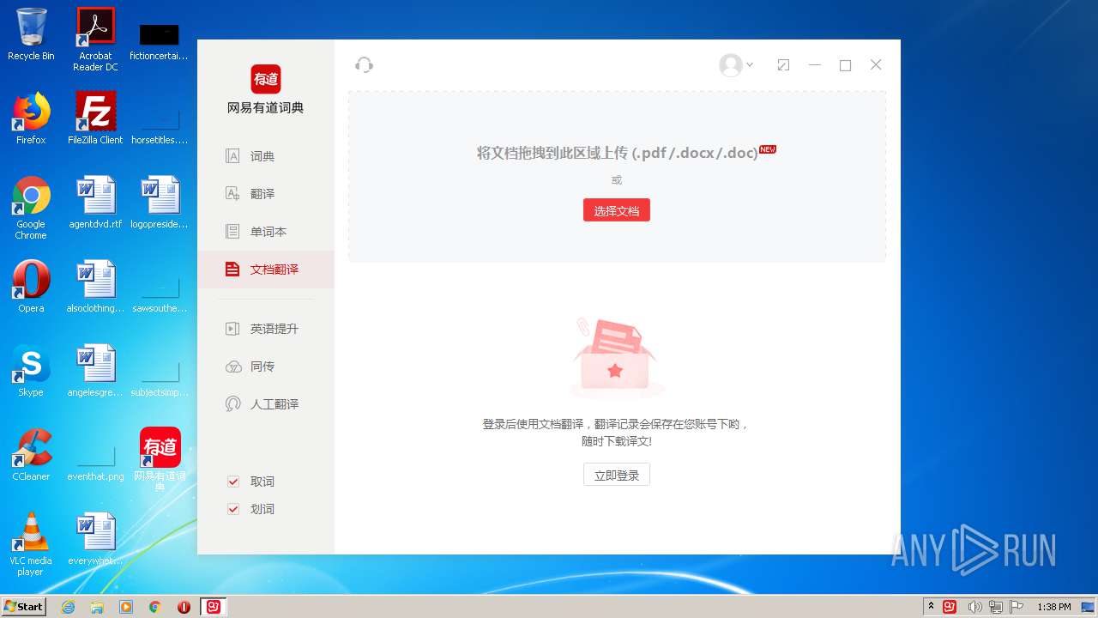The width and height of the screenshot is (1098, 618).
Task: Click the user avatar icon
Action: (x=731, y=65)
